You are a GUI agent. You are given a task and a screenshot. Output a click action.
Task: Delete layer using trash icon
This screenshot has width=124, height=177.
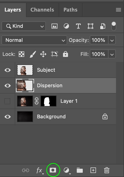(x=106, y=170)
